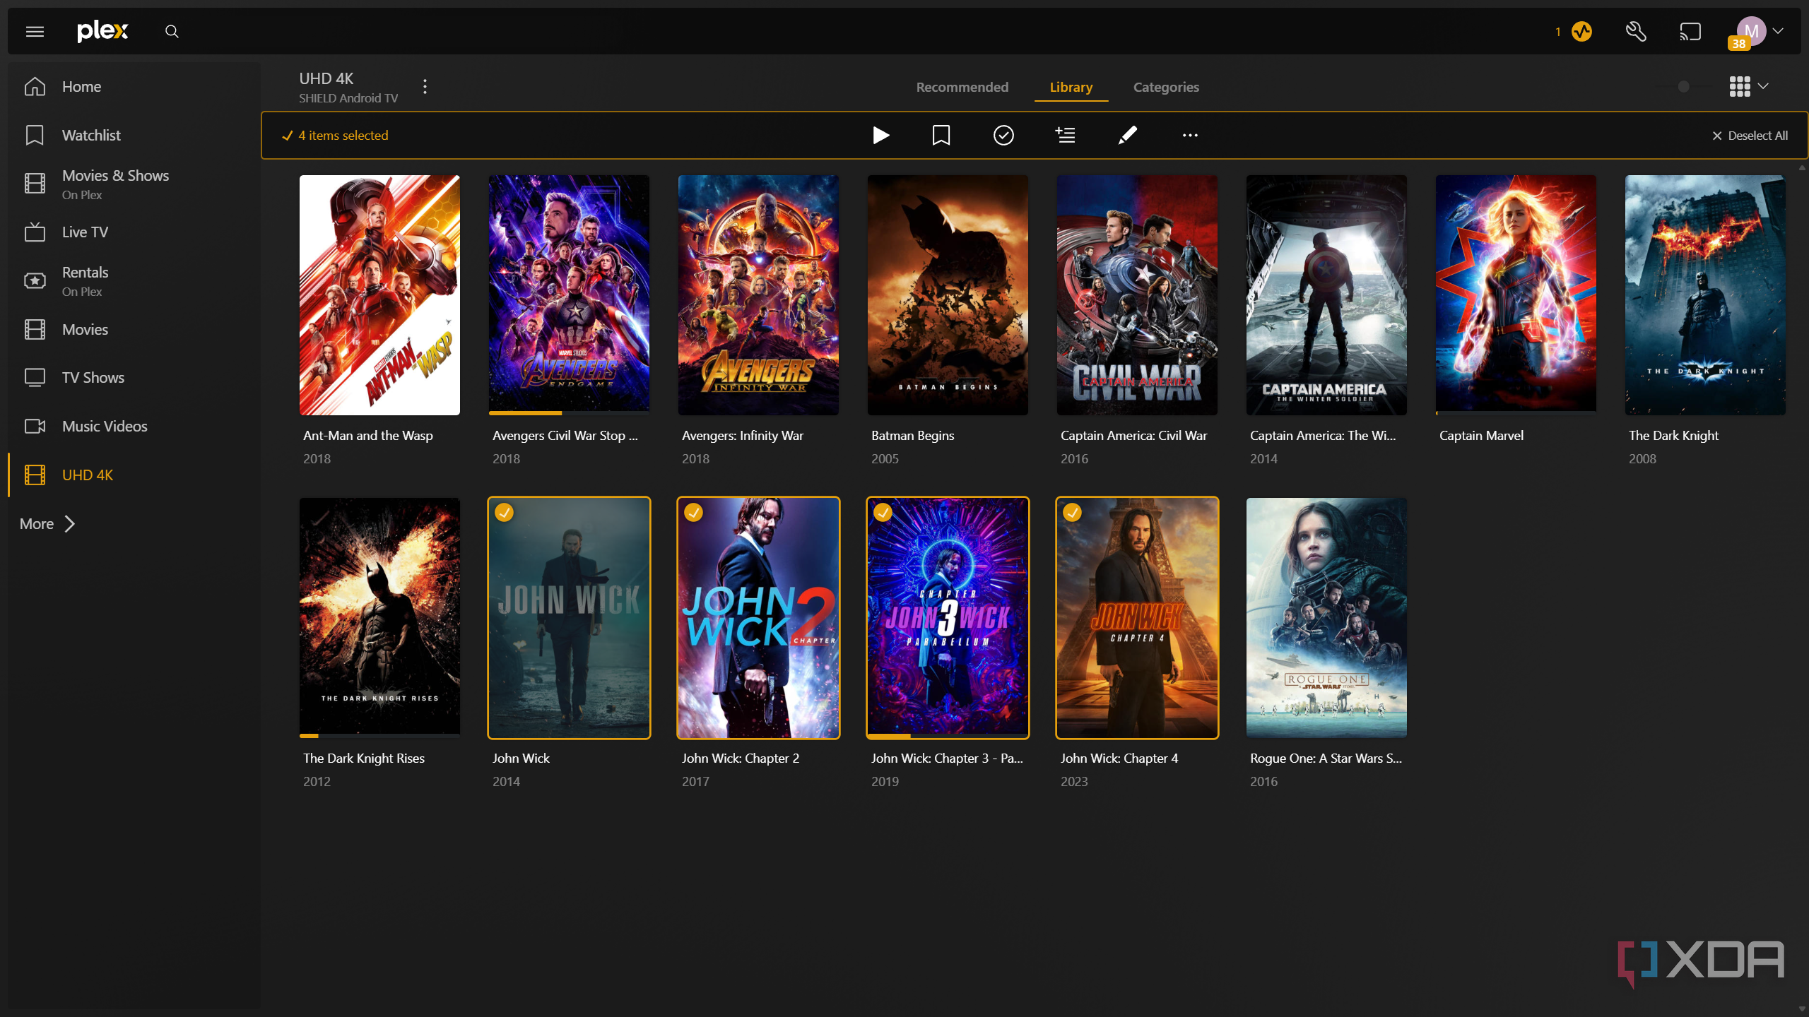
Task: Switch to the Categories tab
Action: (x=1166, y=88)
